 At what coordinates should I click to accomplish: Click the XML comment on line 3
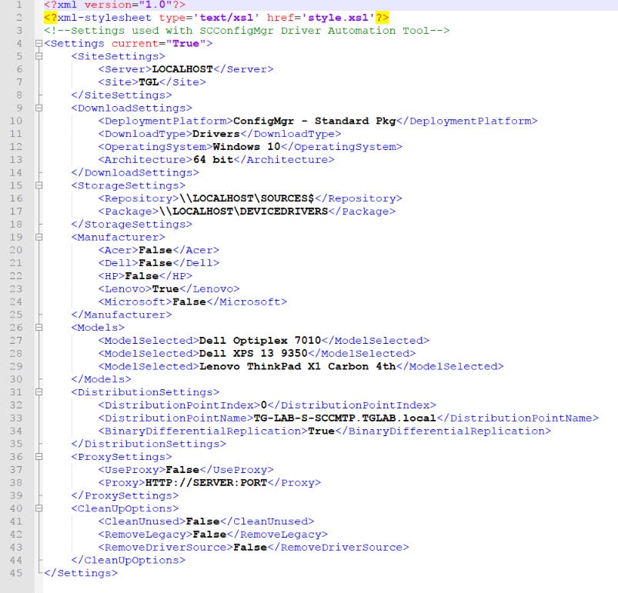(247, 31)
